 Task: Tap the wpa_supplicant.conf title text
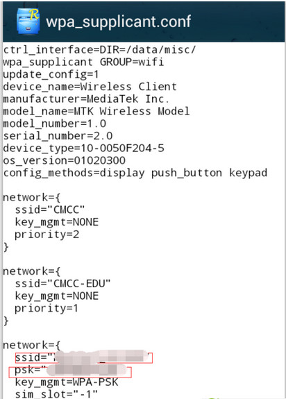(118, 22)
